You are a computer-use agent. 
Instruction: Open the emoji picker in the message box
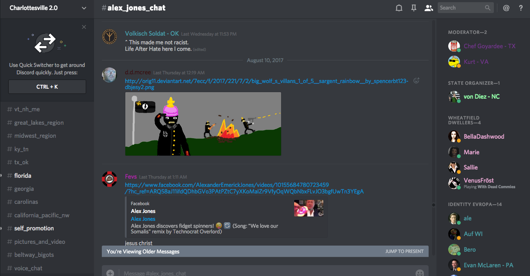[x=419, y=273]
